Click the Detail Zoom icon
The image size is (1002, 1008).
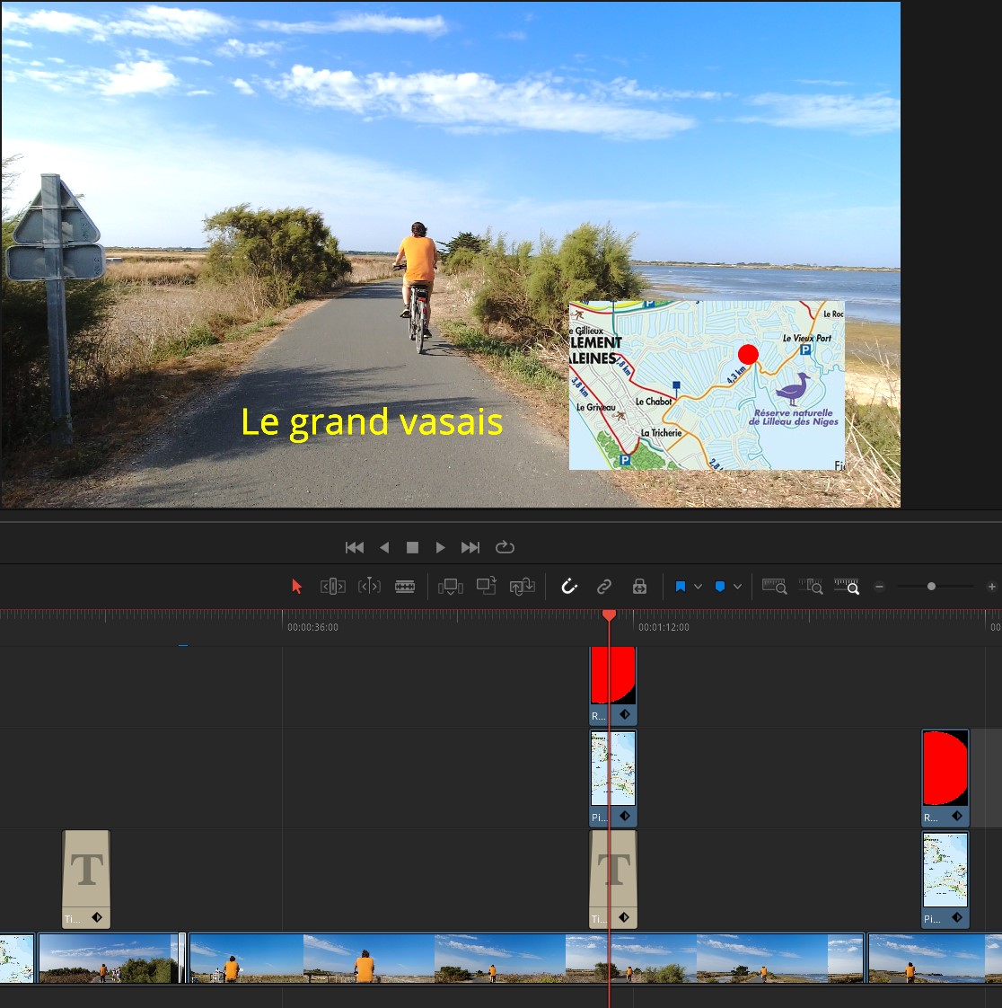tap(811, 587)
